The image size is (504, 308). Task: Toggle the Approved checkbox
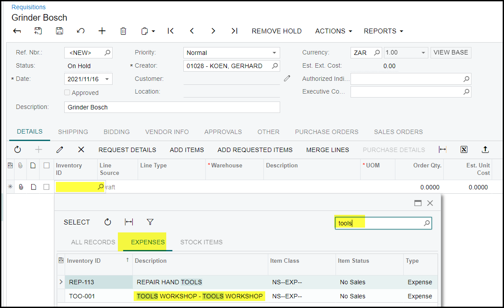(67, 93)
